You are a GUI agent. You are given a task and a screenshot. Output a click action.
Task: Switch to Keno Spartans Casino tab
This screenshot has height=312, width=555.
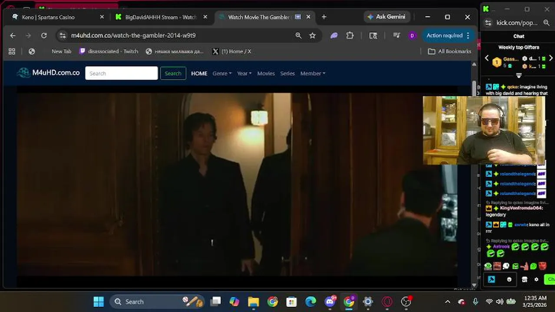tap(58, 17)
